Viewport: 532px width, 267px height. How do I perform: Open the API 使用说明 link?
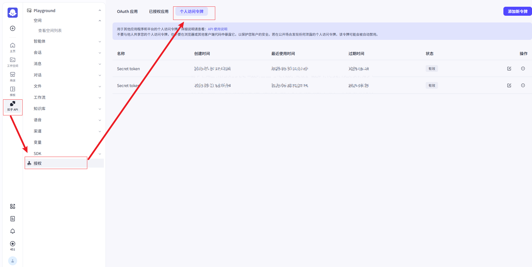click(x=217, y=29)
